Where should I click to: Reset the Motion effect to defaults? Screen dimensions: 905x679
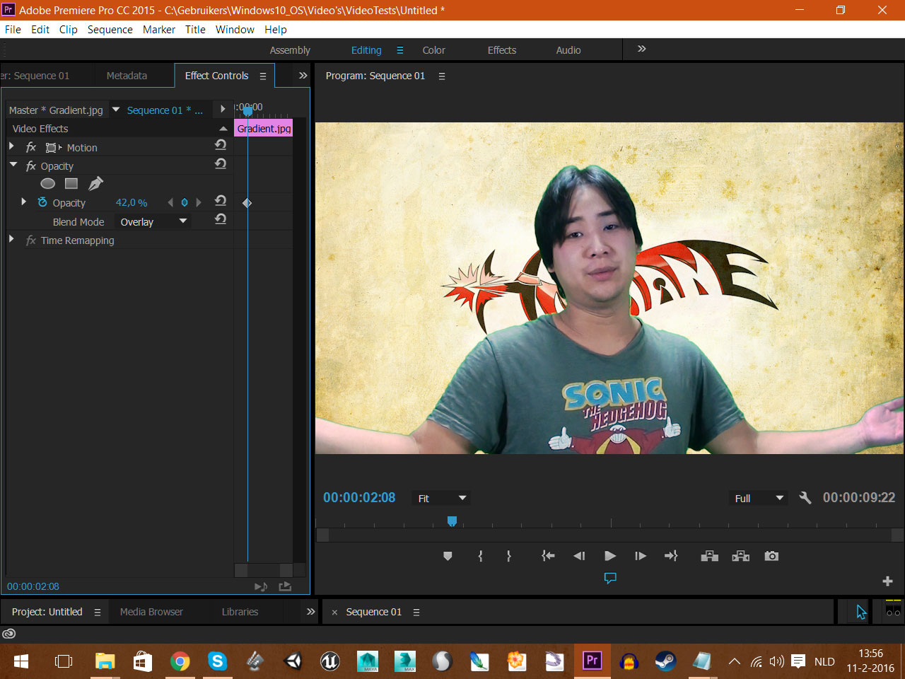point(221,144)
